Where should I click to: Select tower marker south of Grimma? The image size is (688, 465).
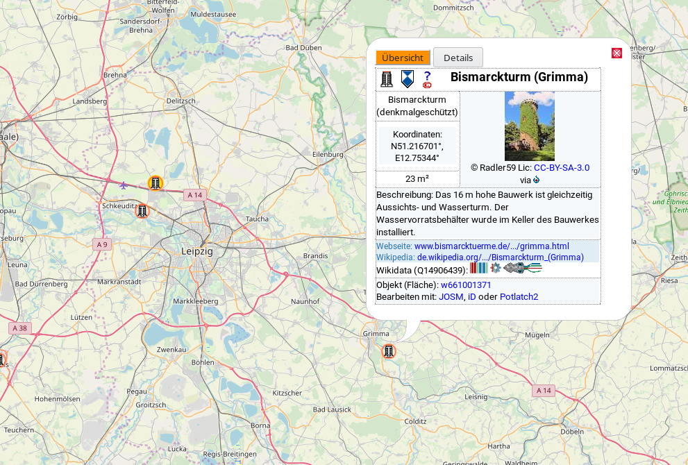389,351
